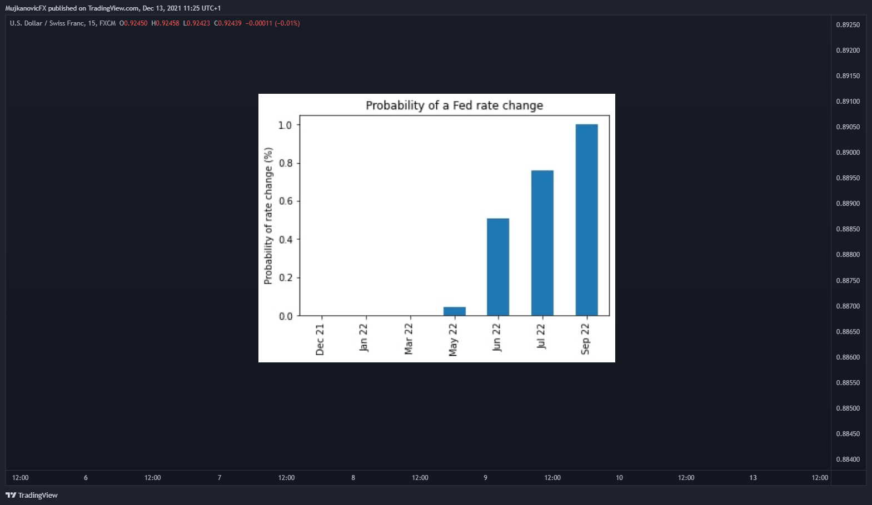Click price axis label 0.88400
Viewport: 872px width, 505px height.
pos(848,459)
